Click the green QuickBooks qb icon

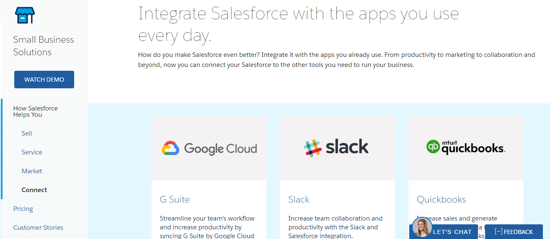434,146
